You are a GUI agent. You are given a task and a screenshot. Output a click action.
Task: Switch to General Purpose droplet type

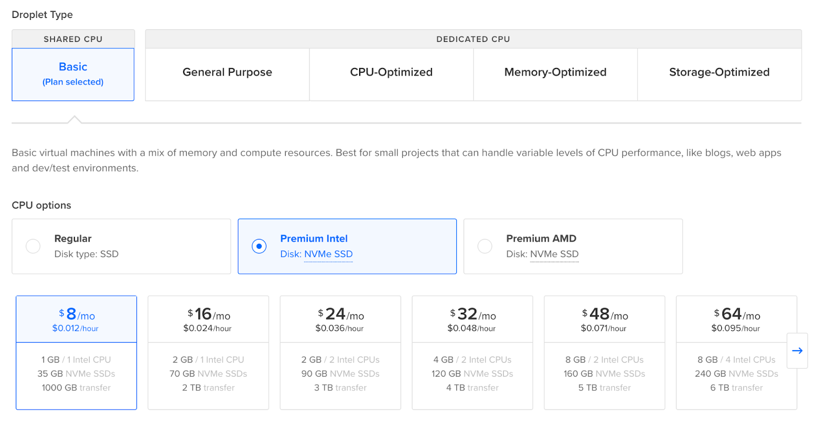click(227, 73)
